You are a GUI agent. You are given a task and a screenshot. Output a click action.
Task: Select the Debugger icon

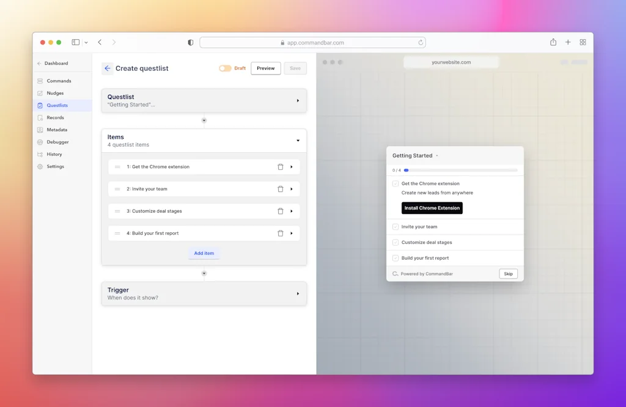pyautogui.click(x=41, y=142)
